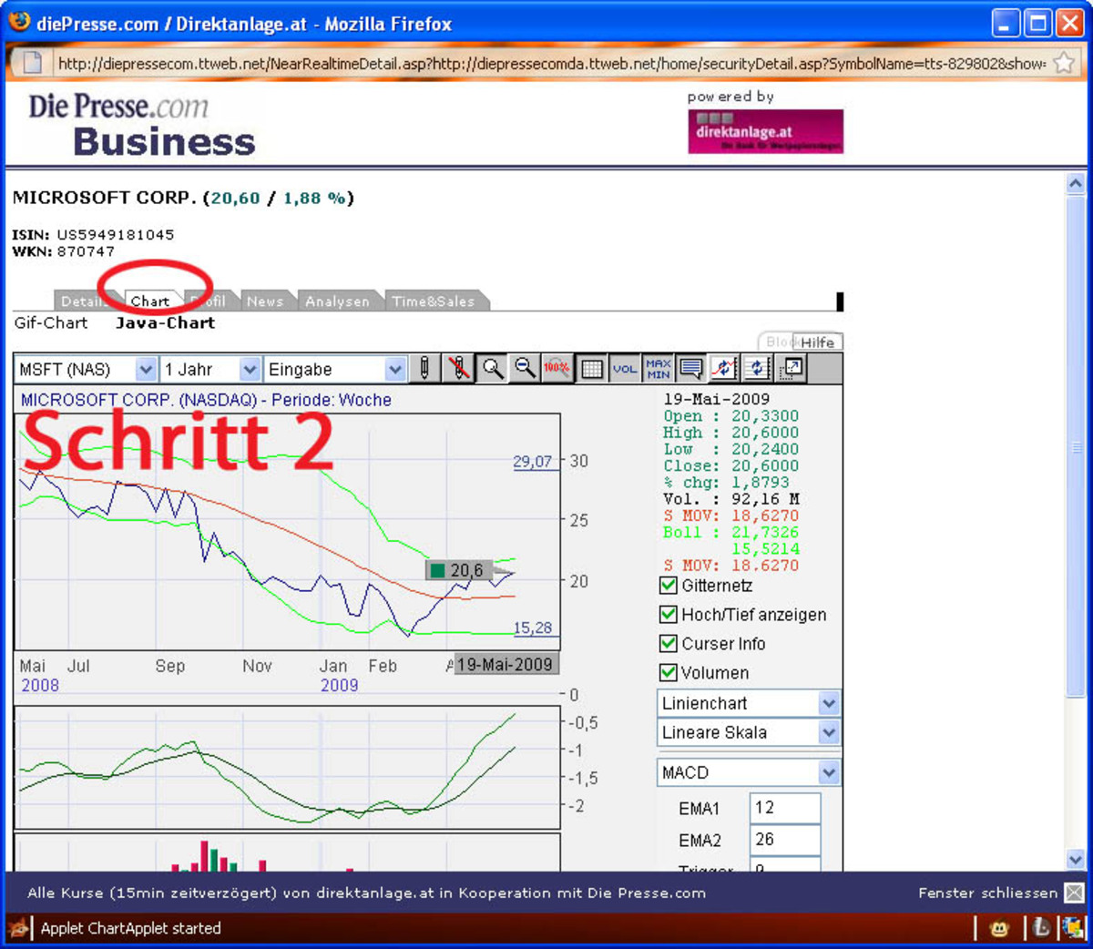Click the MAX MIN toolbar button

[x=658, y=369]
